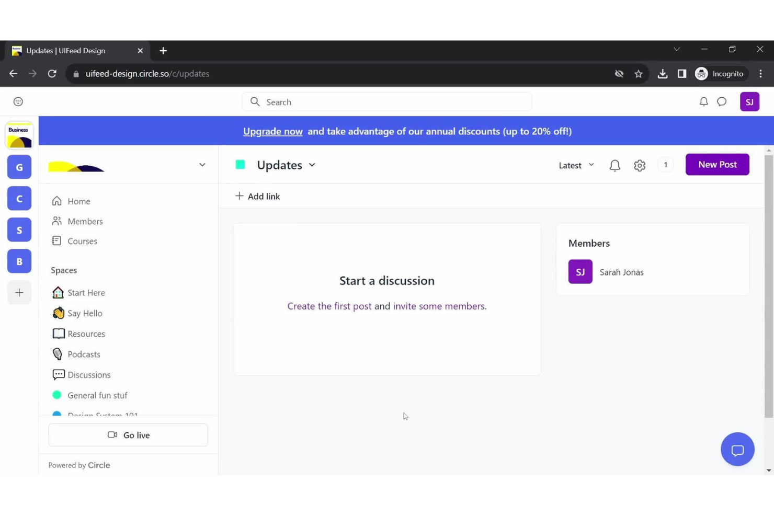Image resolution: width=774 pixels, height=516 pixels.
Task: Click the community logo in sidebar header
Action: pyautogui.click(x=76, y=166)
